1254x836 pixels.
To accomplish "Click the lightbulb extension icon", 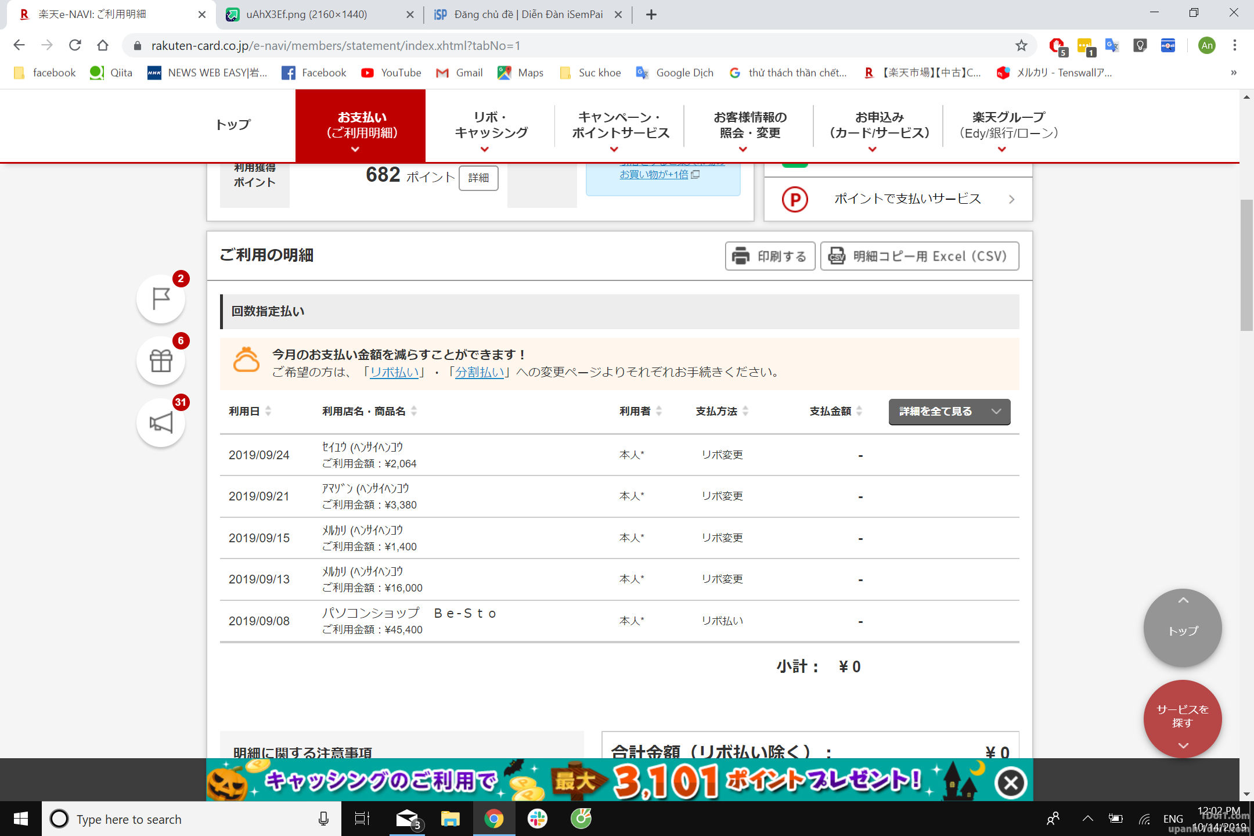I will (x=1140, y=45).
